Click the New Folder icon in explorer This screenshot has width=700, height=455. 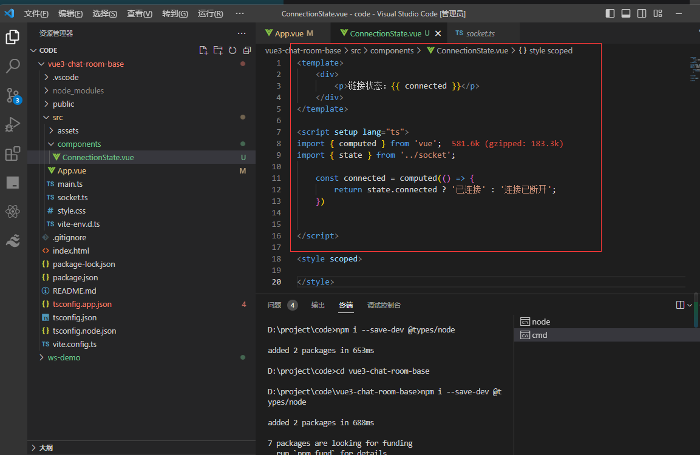coord(218,50)
